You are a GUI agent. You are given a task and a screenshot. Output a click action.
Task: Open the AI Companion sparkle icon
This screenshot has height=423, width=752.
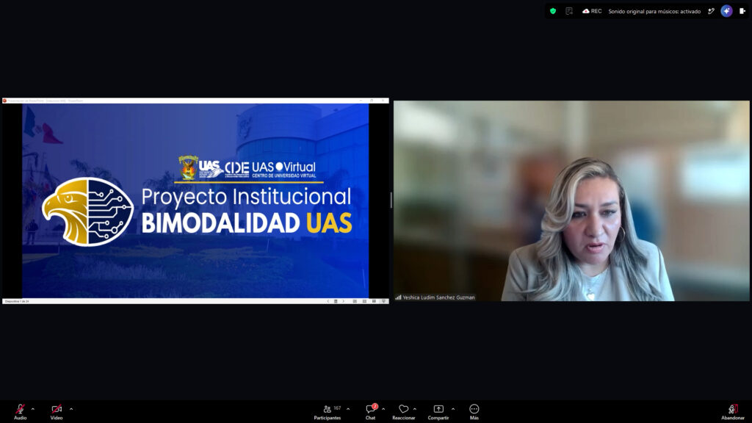point(726,11)
